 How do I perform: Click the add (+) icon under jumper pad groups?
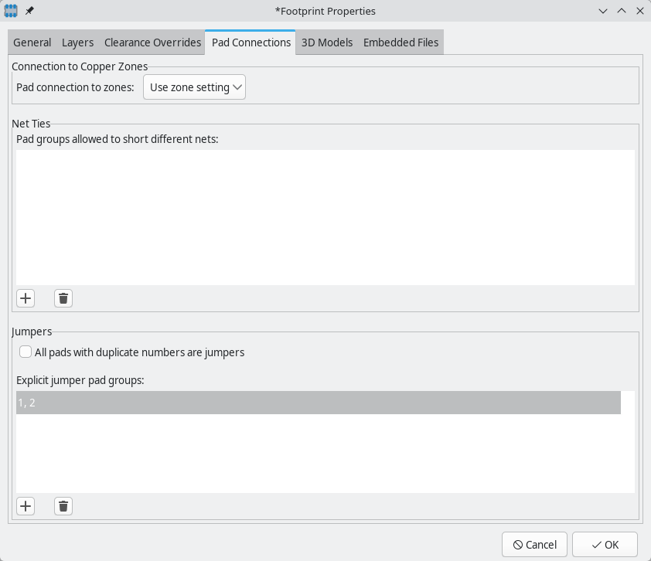(26, 505)
